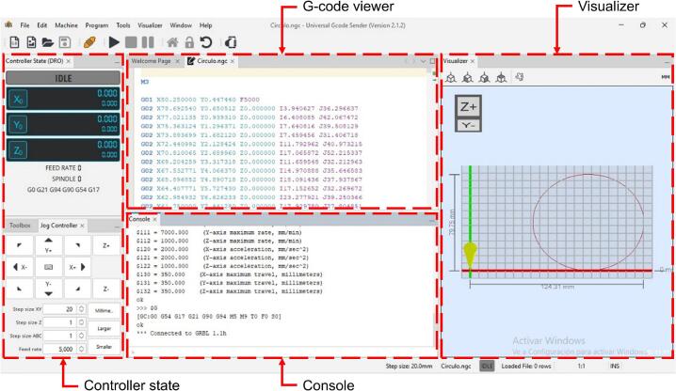The width and height of the screenshot is (676, 391).
Task: Click the Play/Send G-code toolbar icon
Action: coord(114,42)
